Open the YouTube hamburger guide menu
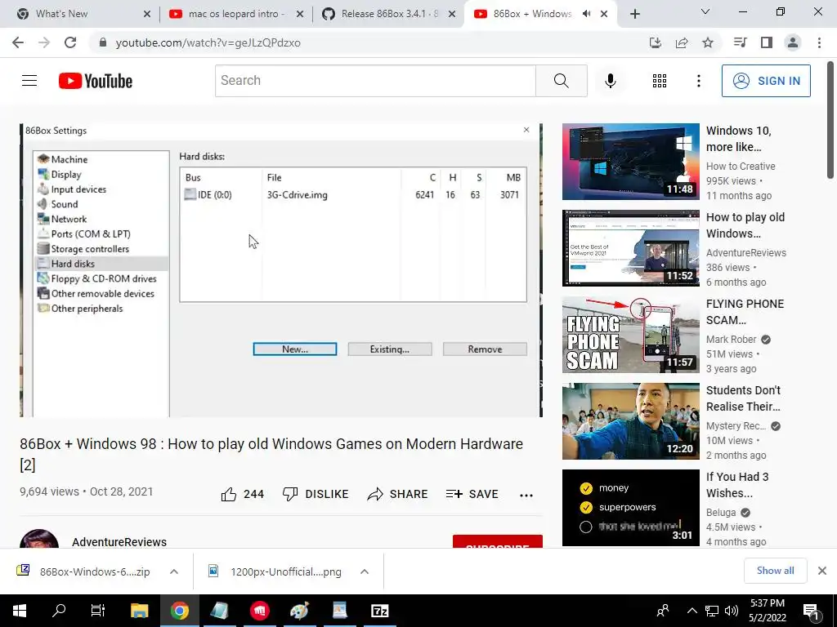Viewport: 837px width, 627px height. (29, 81)
